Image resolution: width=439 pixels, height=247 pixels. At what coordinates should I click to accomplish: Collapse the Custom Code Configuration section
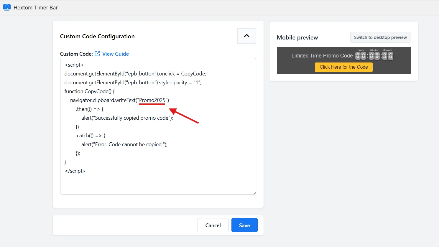[247, 36]
